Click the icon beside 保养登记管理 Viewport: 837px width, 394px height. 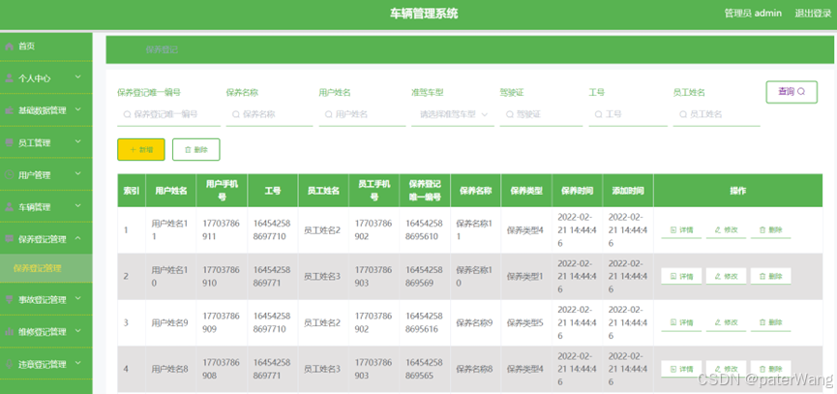coord(9,239)
